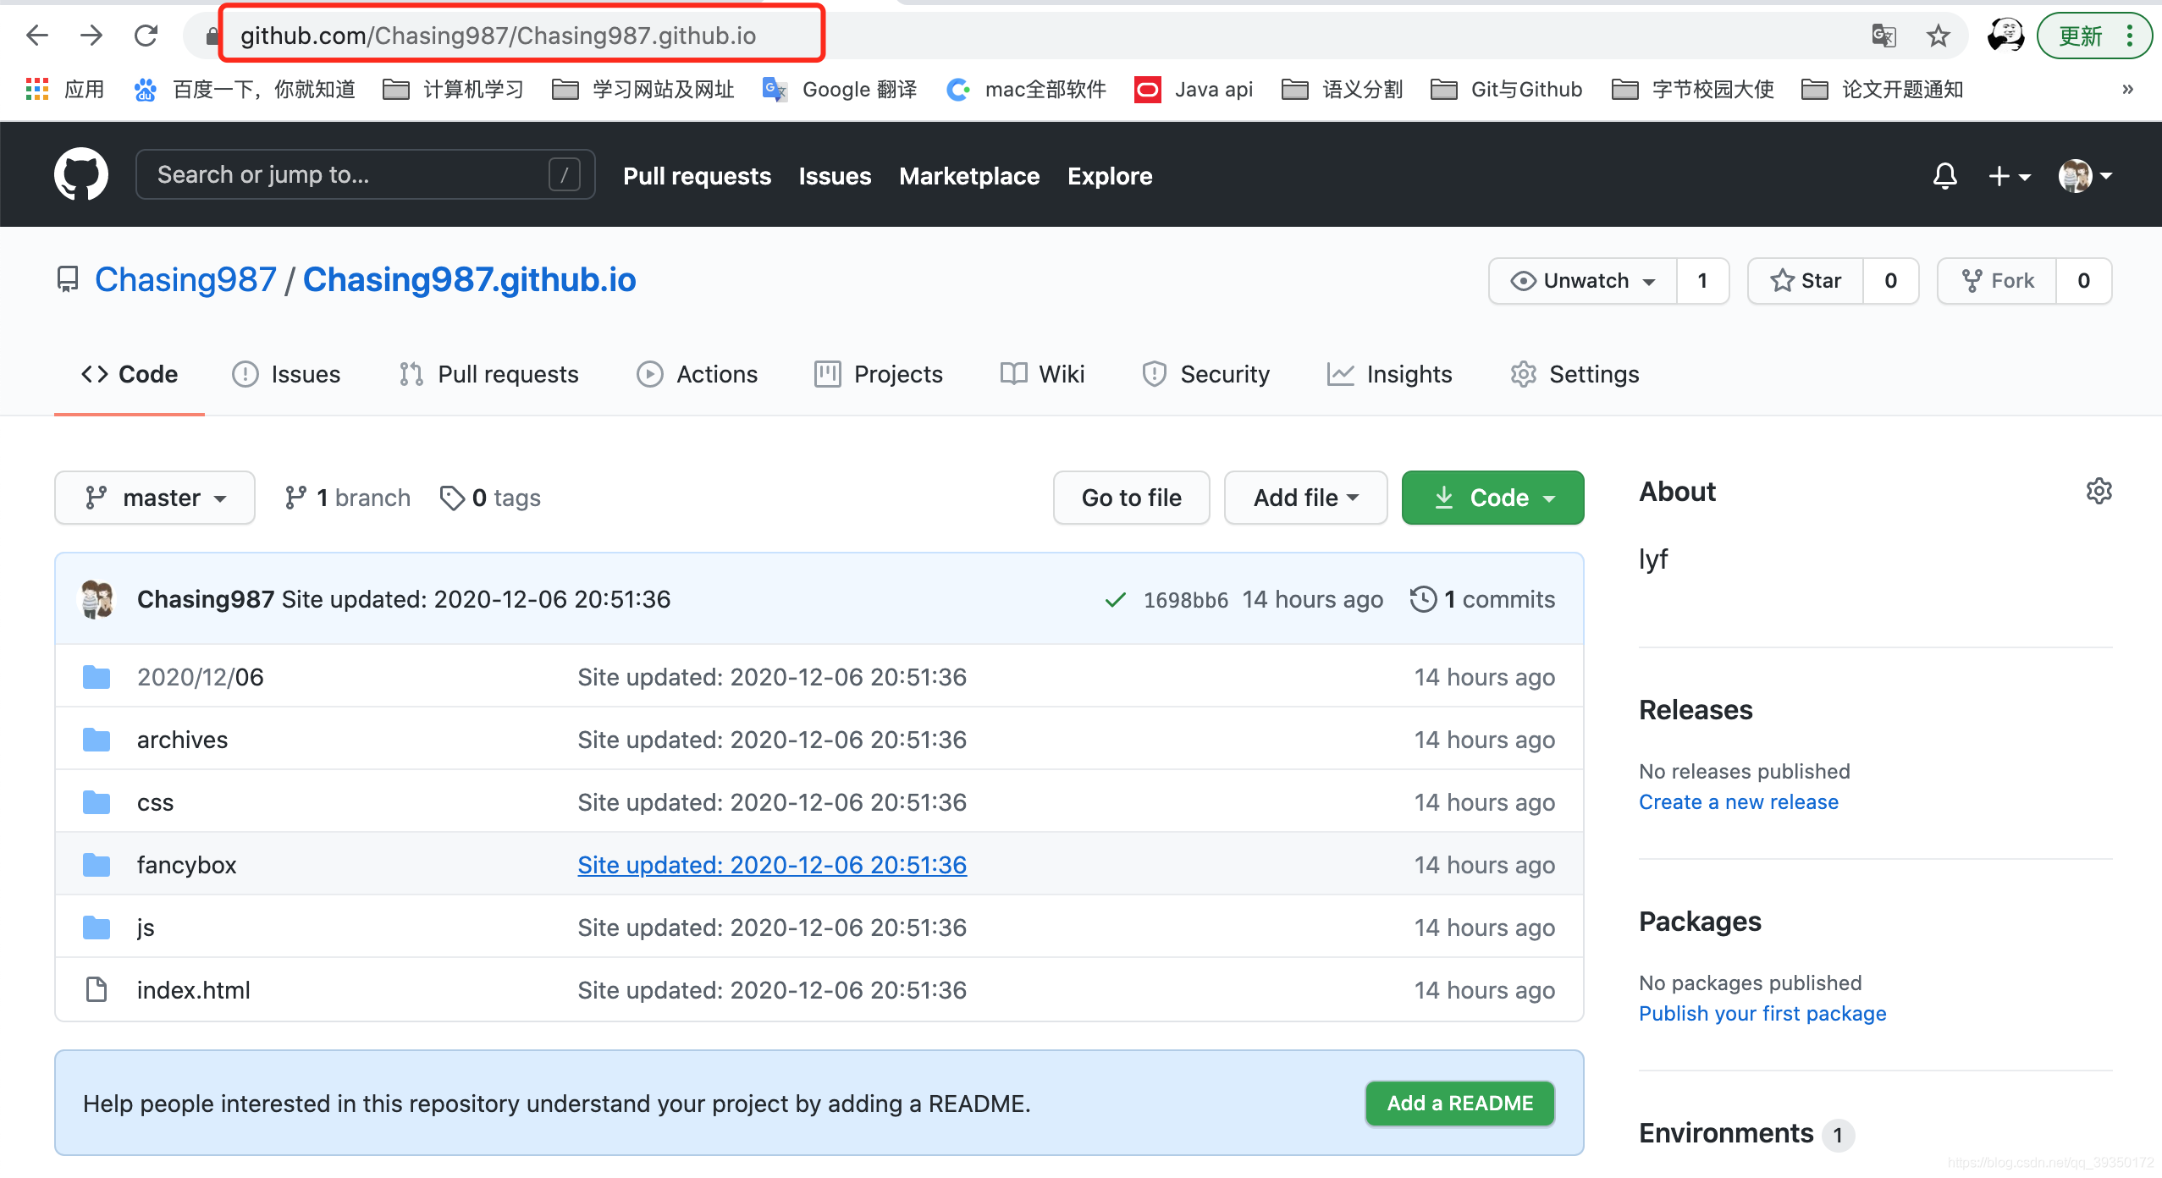Switch to the Settings tab
2162x1178 pixels.
coord(1575,374)
